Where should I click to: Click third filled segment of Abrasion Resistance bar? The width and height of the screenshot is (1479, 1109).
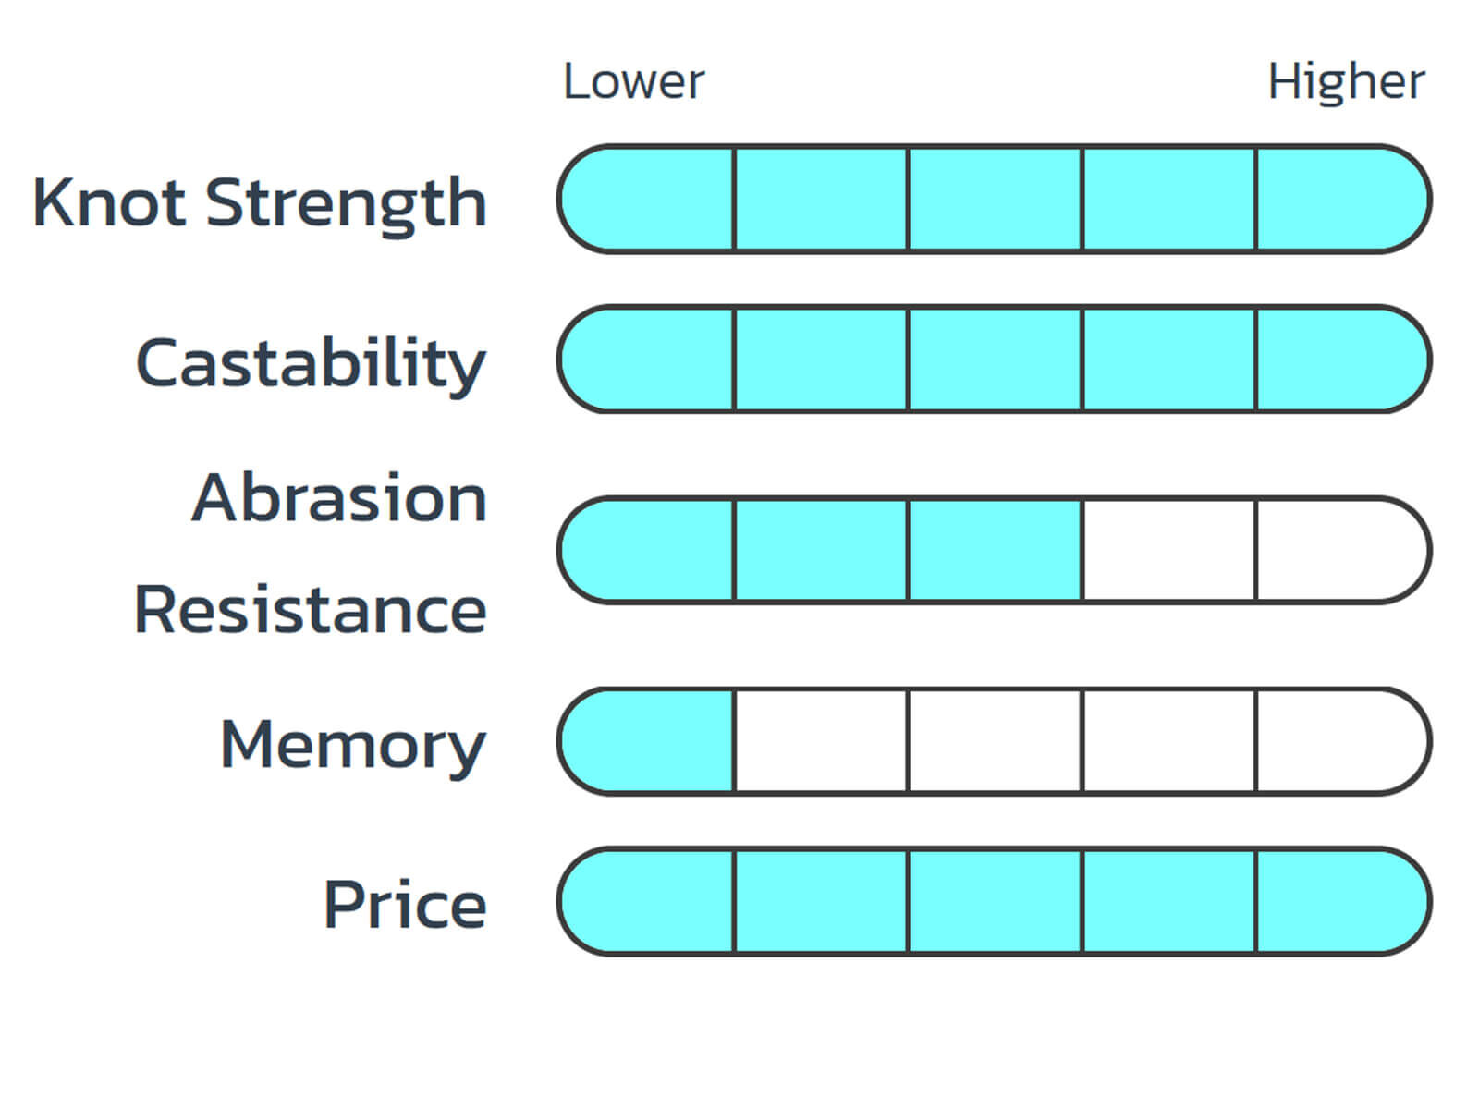(x=995, y=550)
